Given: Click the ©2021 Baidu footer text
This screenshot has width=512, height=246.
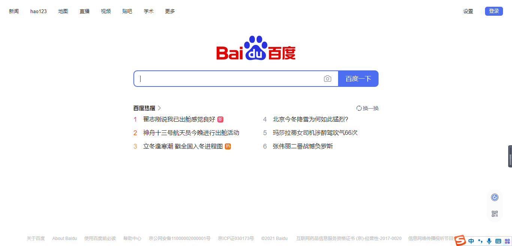Looking at the screenshot, I should pyautogui.click(x=274, y=239).
